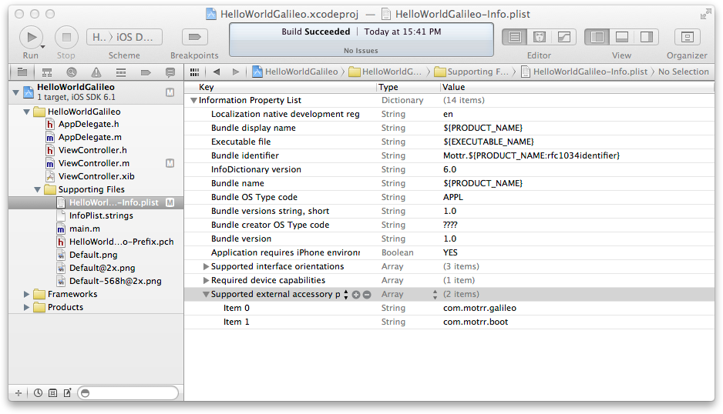Show the Search navigator
Image resolution: width=723 pixels, height=414 pixels.
72,72
